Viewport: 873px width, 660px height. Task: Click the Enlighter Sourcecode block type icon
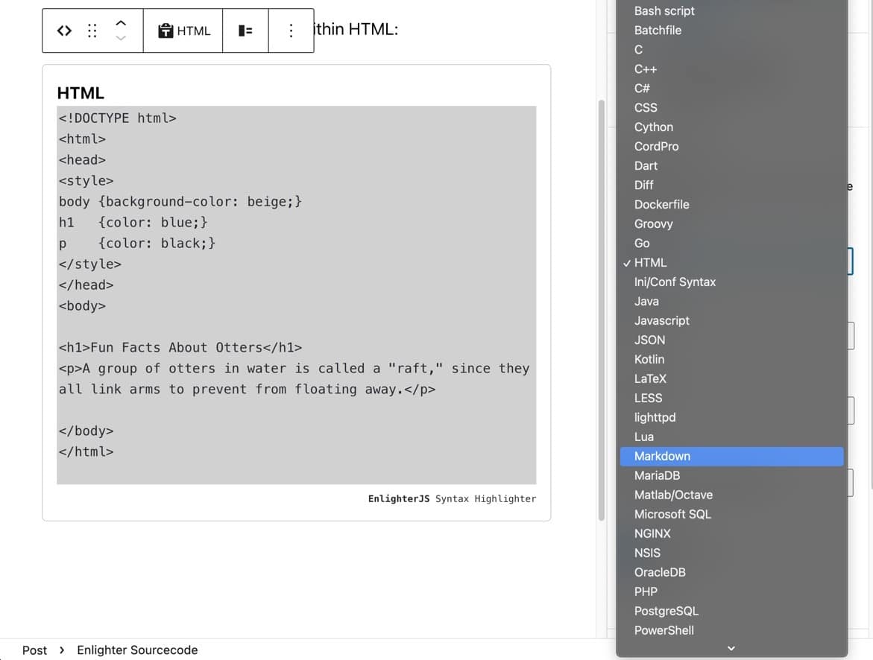click(65, 31)
